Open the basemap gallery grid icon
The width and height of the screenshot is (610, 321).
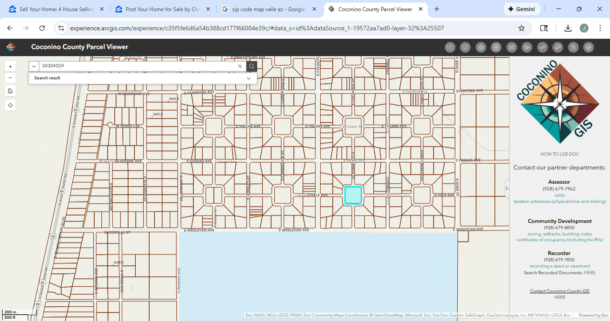[496, 47]
